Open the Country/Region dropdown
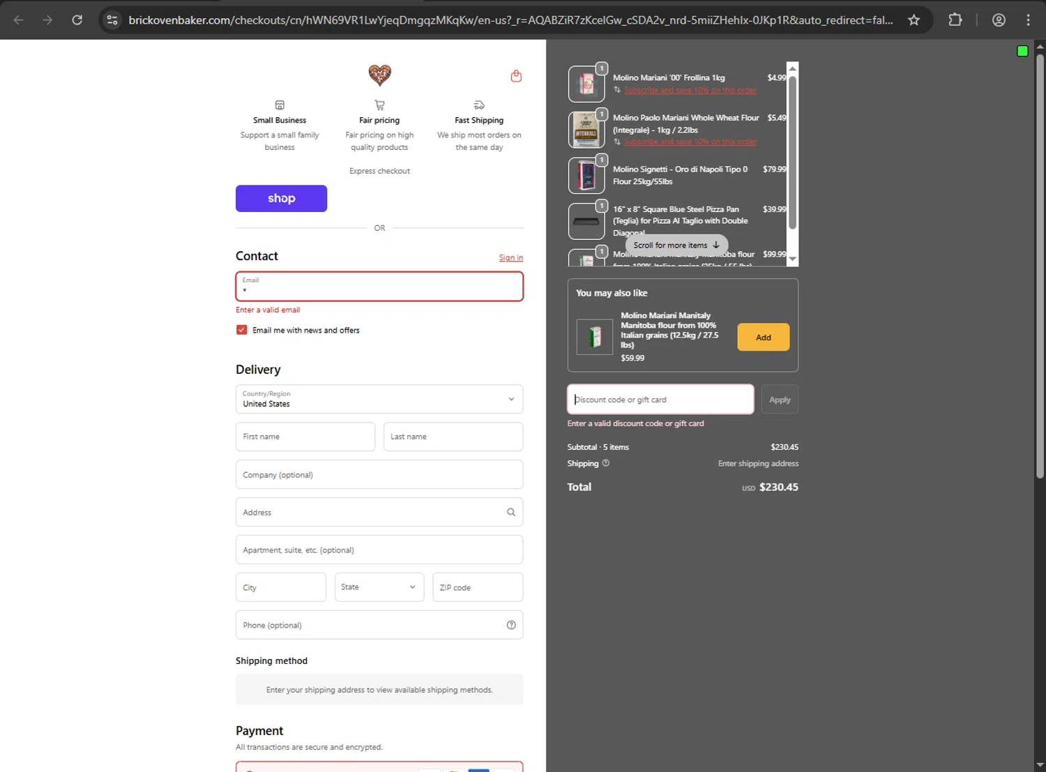This screenshot has width=1046, height=772. pyautogui.click(x=379, y=399)
